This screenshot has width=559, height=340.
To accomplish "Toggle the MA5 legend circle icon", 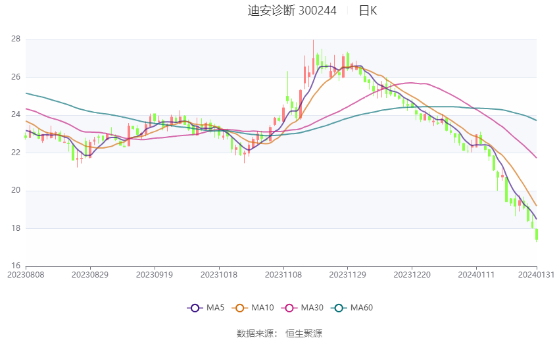I will pos(195,308).
